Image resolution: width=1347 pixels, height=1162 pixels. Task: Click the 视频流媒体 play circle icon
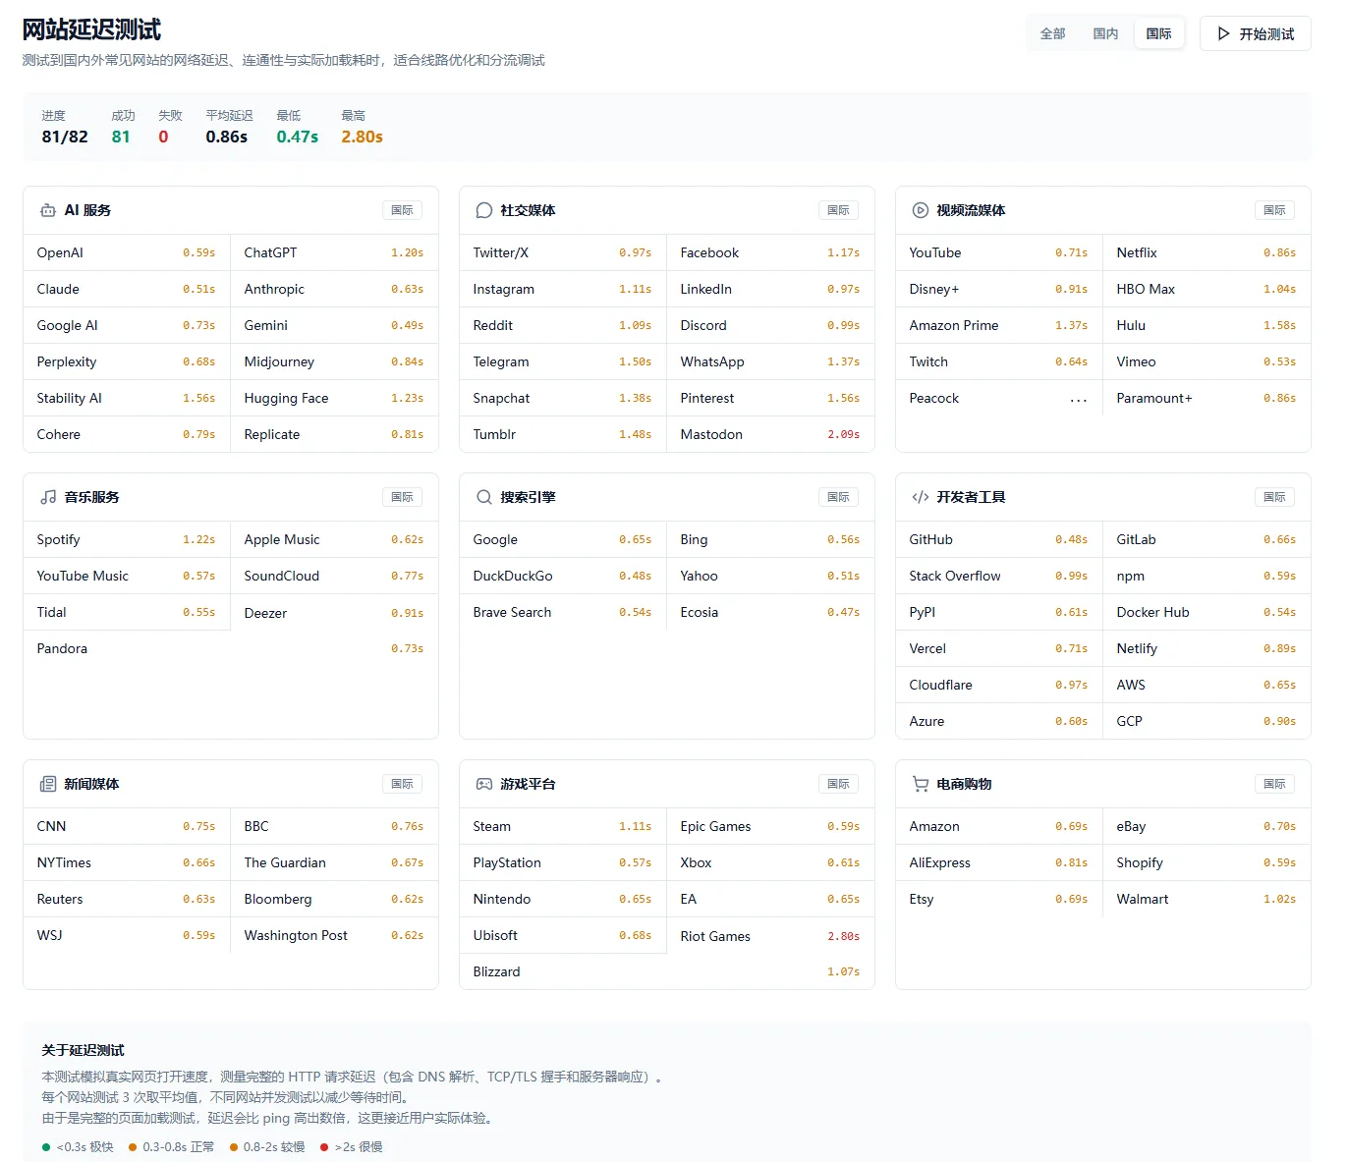tap(921, 210)
